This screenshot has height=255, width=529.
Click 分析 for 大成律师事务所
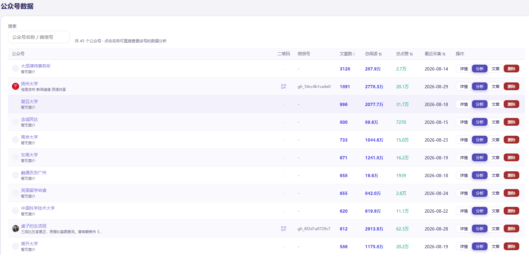pos(480,69)
